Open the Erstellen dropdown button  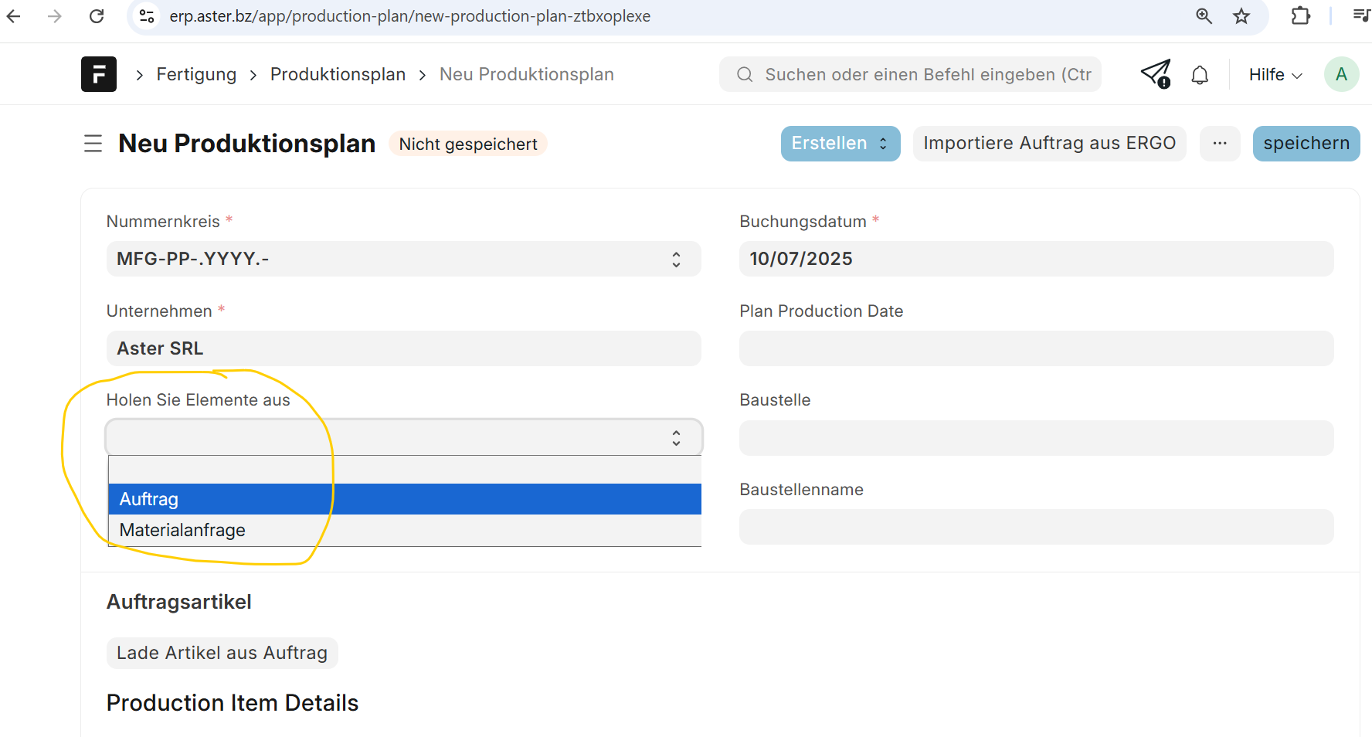coord(840,144)
